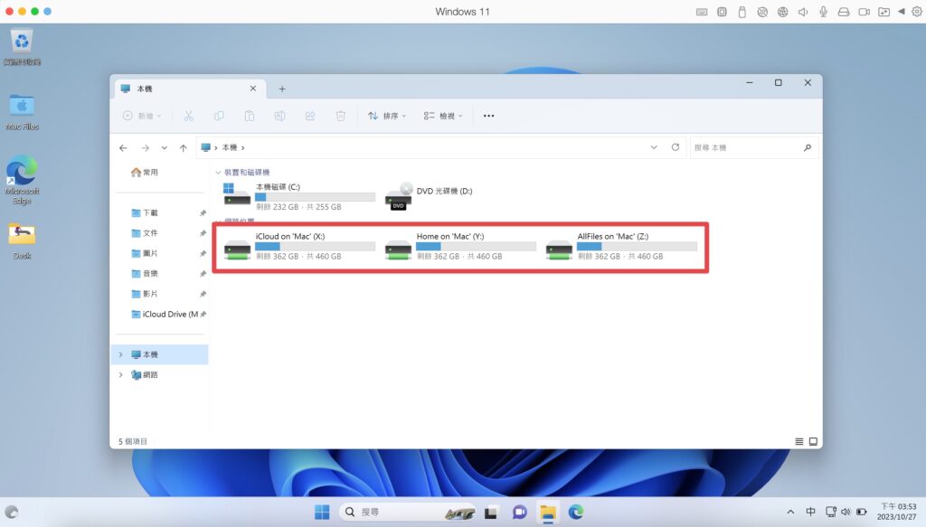The image size is (926, 527).
Task: Click File Explorer on taskbar
Action: tap(548, 513)
